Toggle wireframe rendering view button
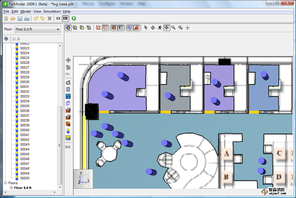 pos(98,28)
